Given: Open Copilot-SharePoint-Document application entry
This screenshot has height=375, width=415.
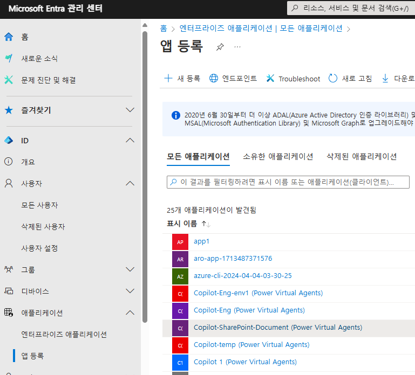Looking at the screenshot, I should click(x=277, y=328).
